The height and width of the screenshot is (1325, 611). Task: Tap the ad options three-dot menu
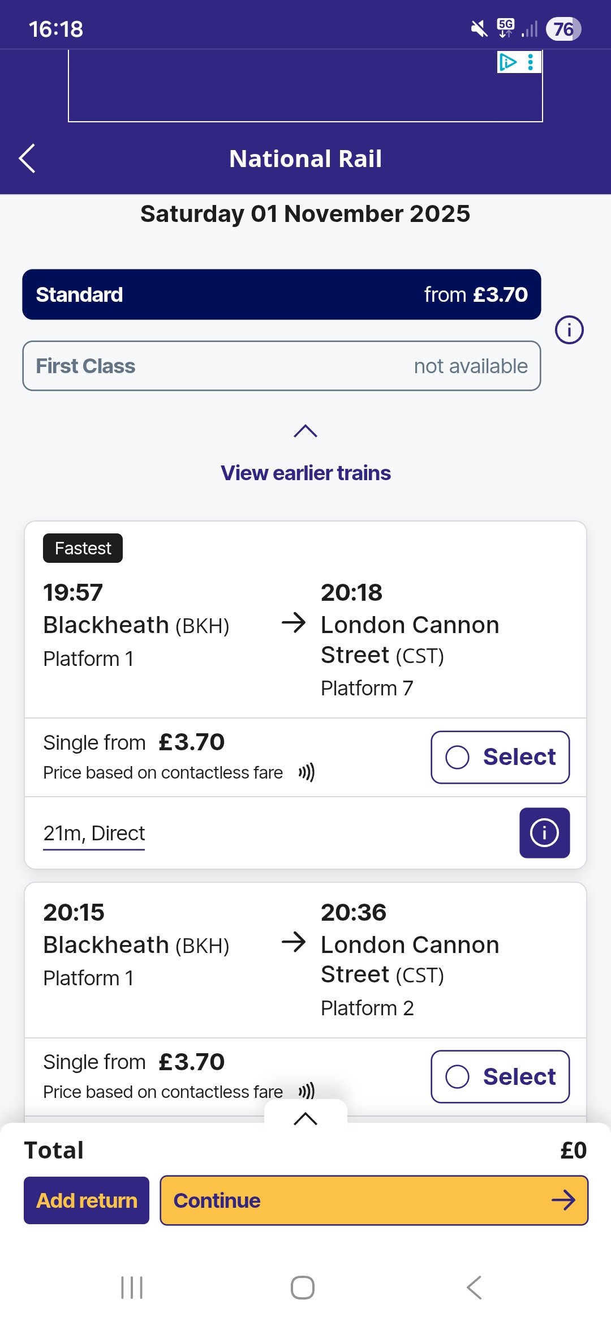pos(531,62)
